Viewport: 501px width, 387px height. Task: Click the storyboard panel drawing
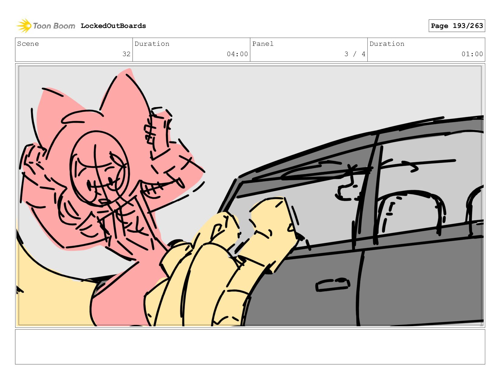click(250, 195)
